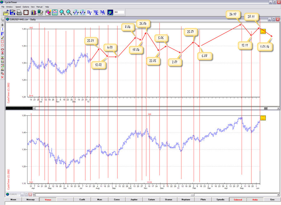Toggle the Helio mode button
The height and width of the screenshot is (205, 281).
[255, 199]
